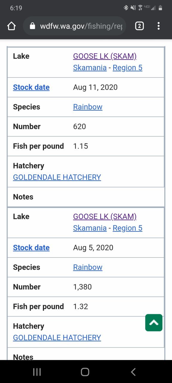Open GOLDENDALE HATCHERY link in first record
The height and width of the screenshot is (383, 172).
pos(57,177)
